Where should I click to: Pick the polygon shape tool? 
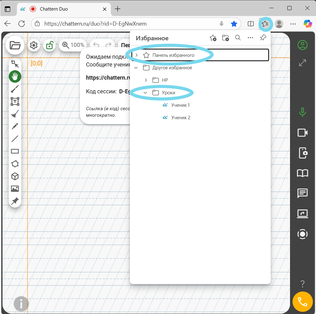tap(15, 164)
